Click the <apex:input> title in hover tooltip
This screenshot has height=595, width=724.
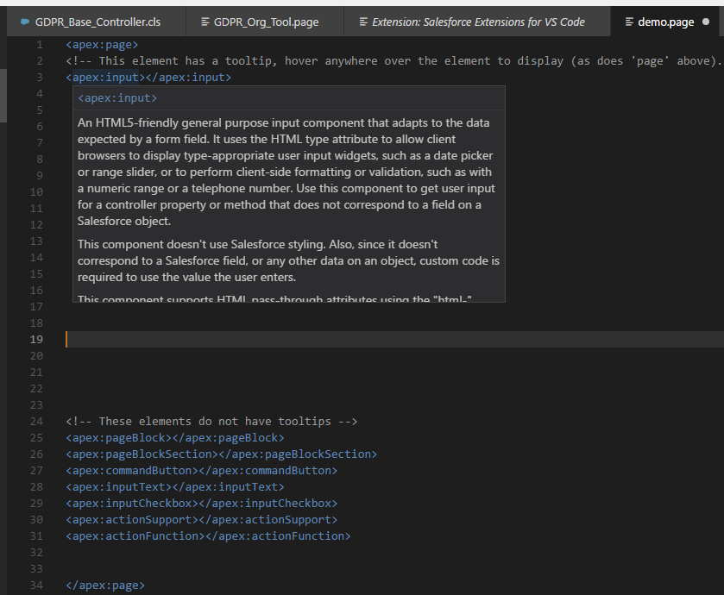tap(117, 98)
